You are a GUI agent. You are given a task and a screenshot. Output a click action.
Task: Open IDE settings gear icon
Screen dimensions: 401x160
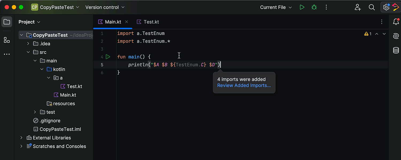(386, 7)
